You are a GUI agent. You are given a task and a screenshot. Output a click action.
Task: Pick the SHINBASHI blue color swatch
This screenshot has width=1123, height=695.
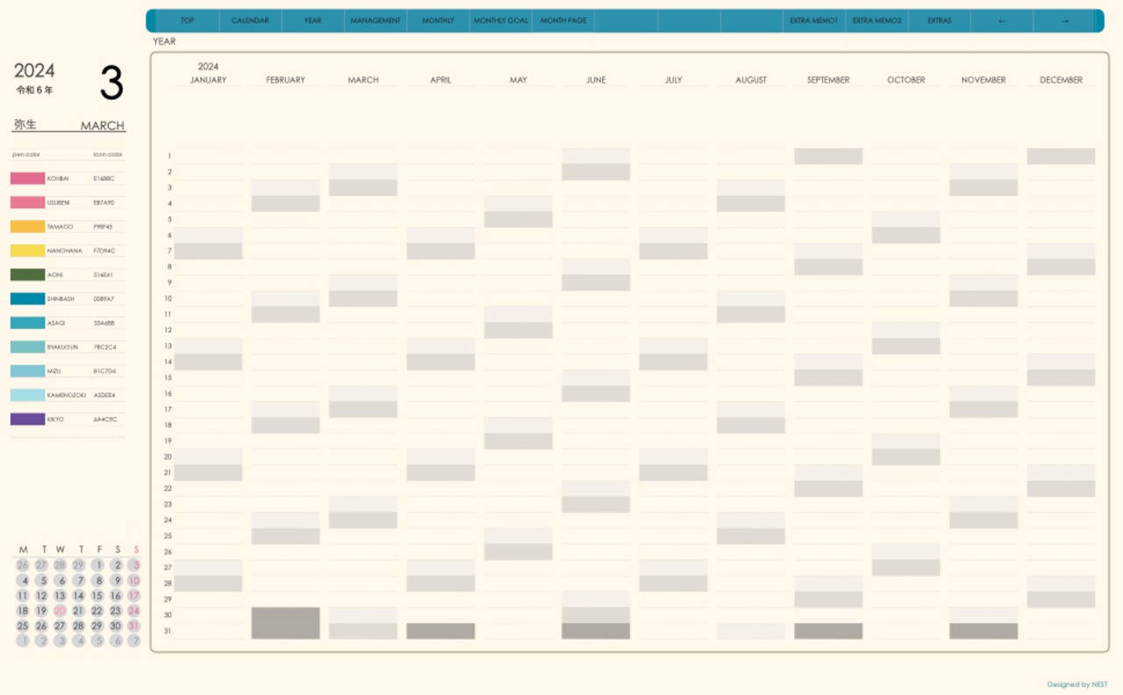[x=27, y=299]
